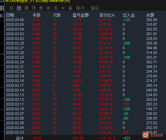Select the date cell 2020.03.02
The image size is (166, 140).
pos(15,39)
